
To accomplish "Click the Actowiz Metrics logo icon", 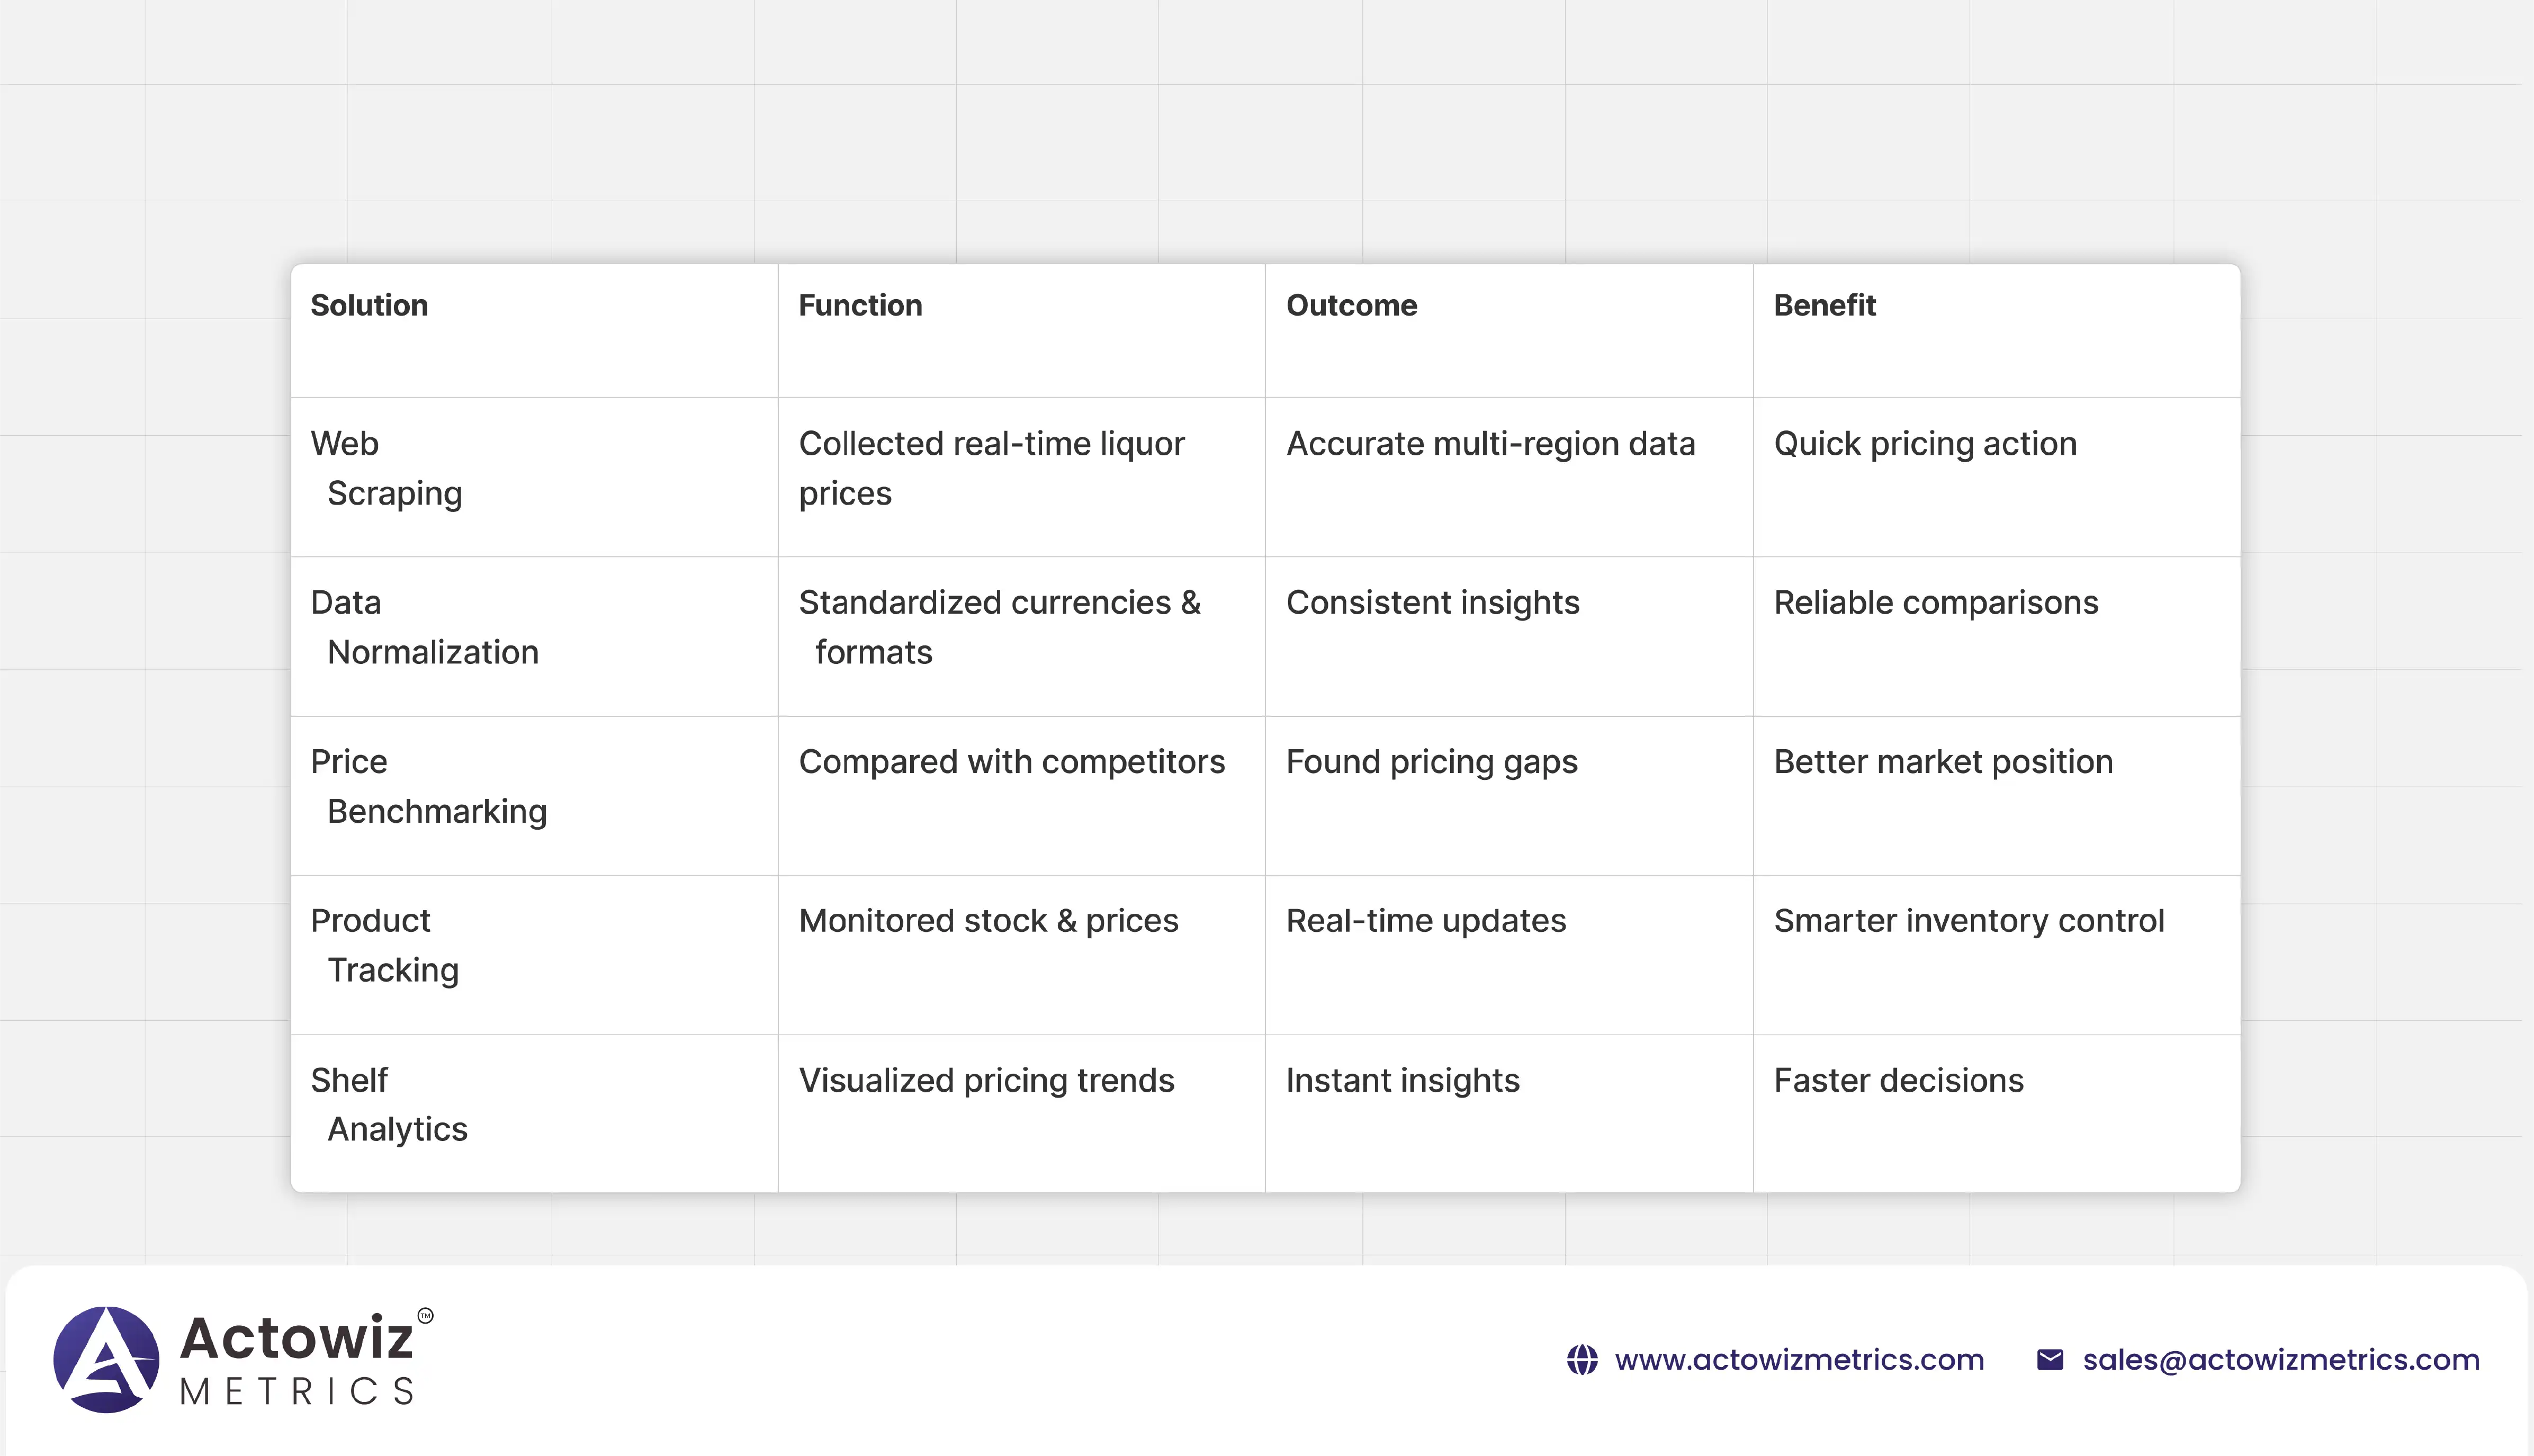I will coord(106,1359).
